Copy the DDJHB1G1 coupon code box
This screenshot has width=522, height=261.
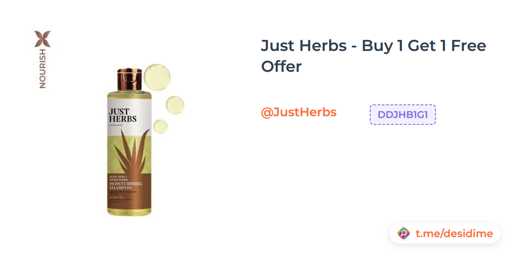[x=403, y=114]
